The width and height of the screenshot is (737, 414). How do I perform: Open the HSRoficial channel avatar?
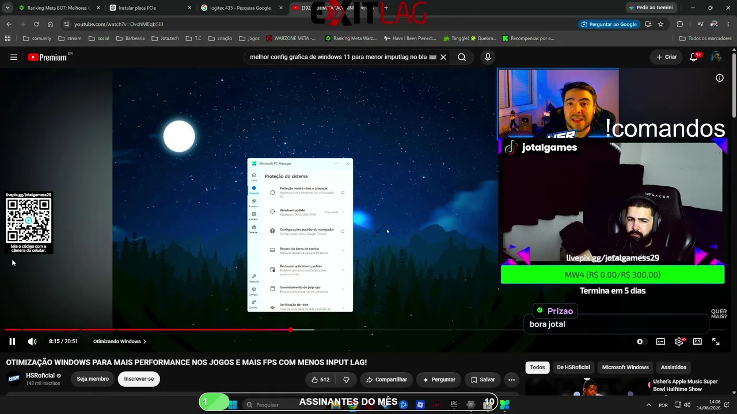coord(14,379)
